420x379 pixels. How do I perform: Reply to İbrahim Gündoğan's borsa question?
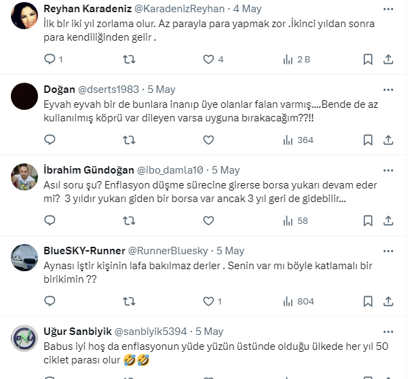(x=50, y=221)
